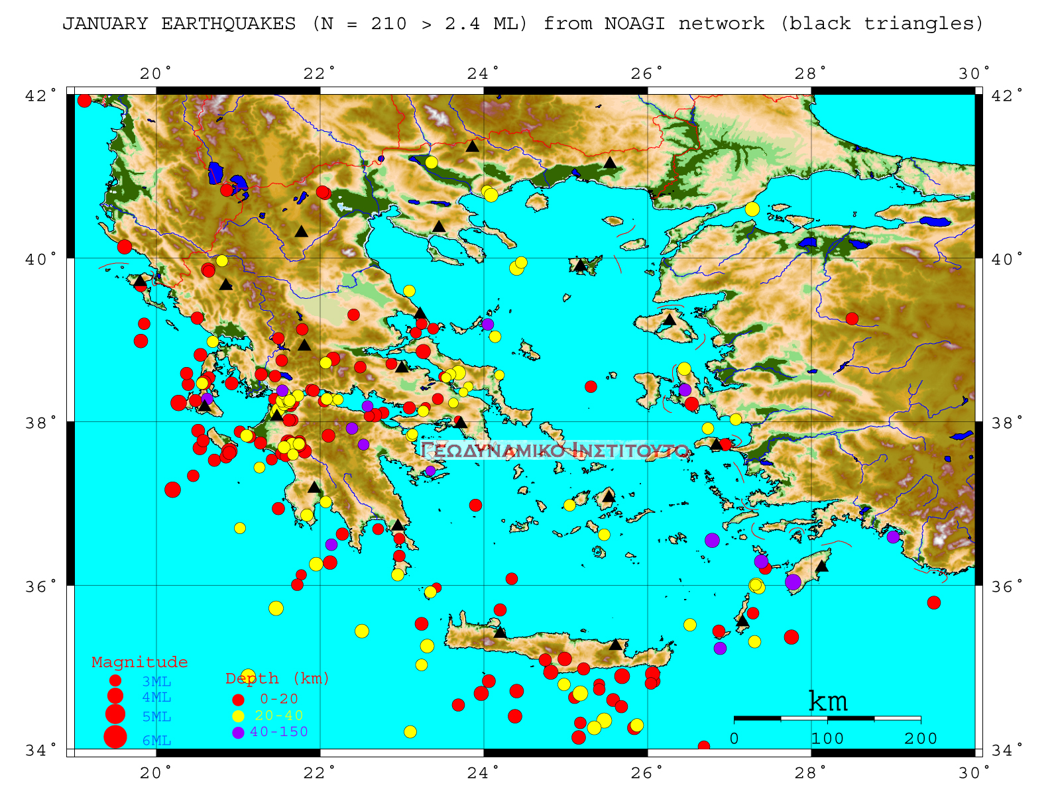
Task: Click the 3ML magnitude legend circle
Action: [115, 680]
